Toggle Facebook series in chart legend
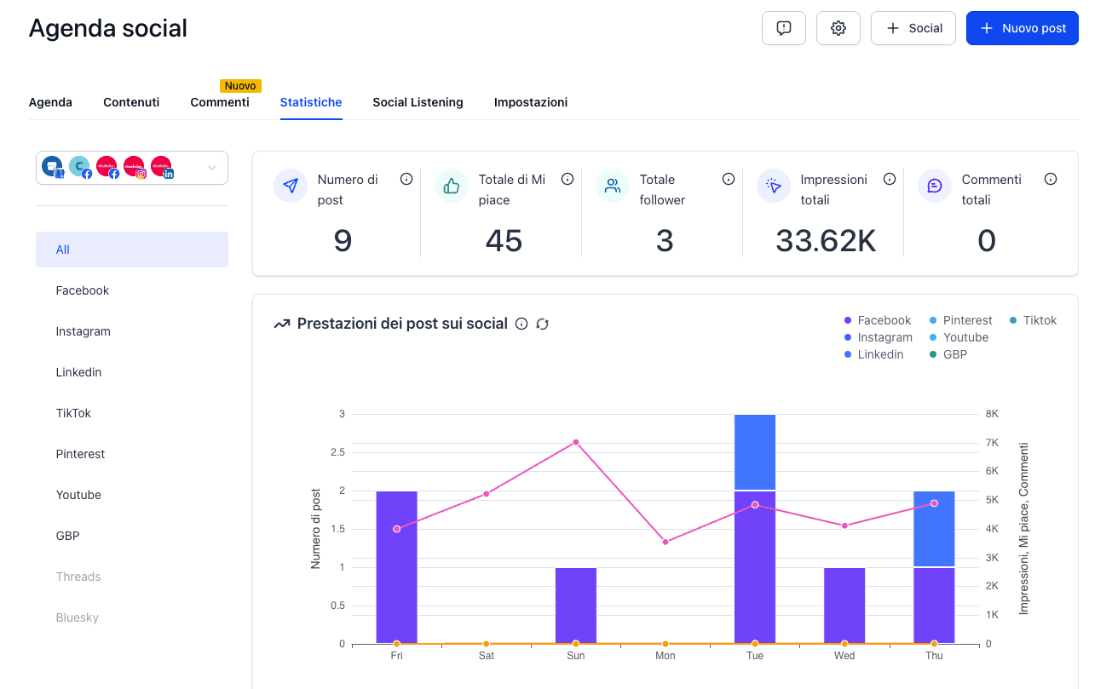 click(878, 320)
